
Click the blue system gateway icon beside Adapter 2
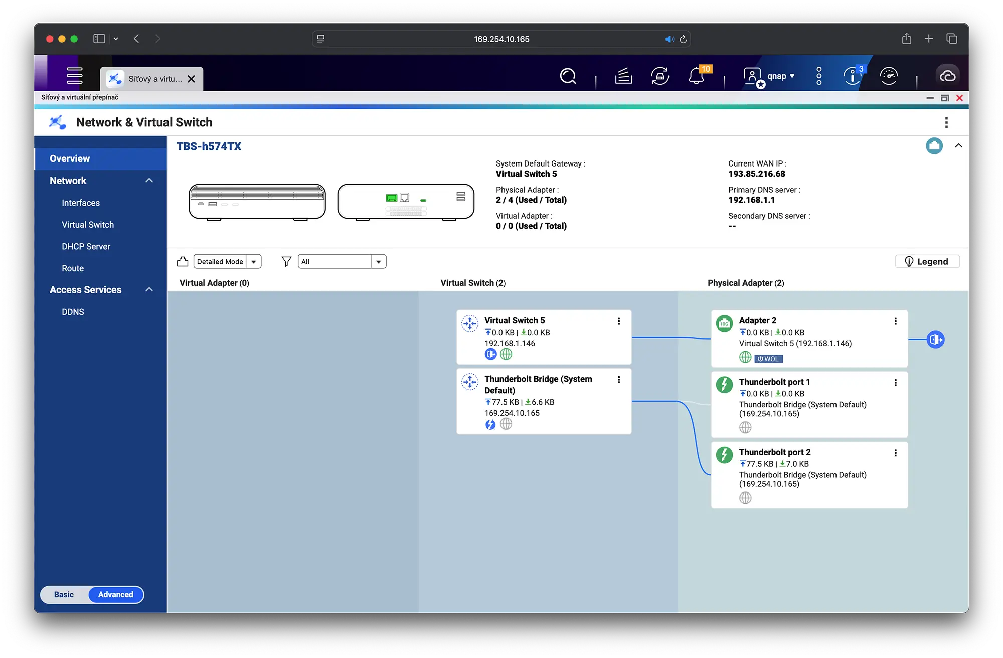(x=935, y=340)
